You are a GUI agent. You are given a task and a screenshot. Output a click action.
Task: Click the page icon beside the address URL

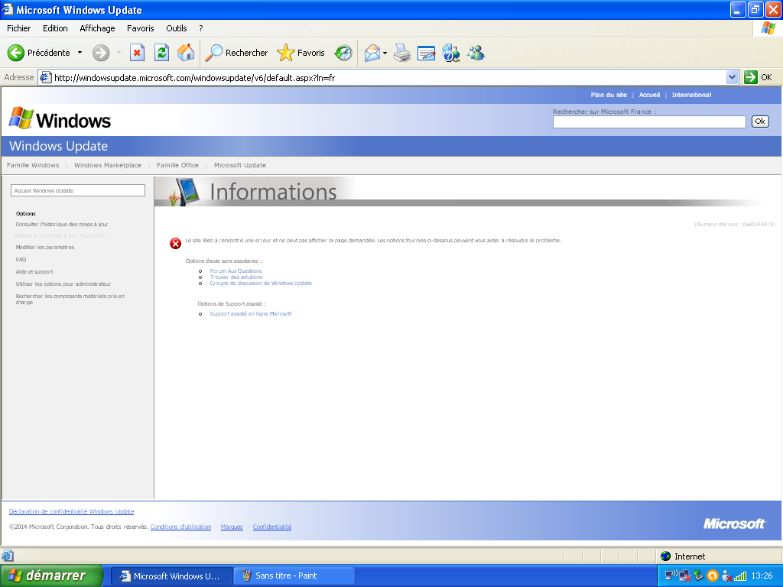(46, 77)
